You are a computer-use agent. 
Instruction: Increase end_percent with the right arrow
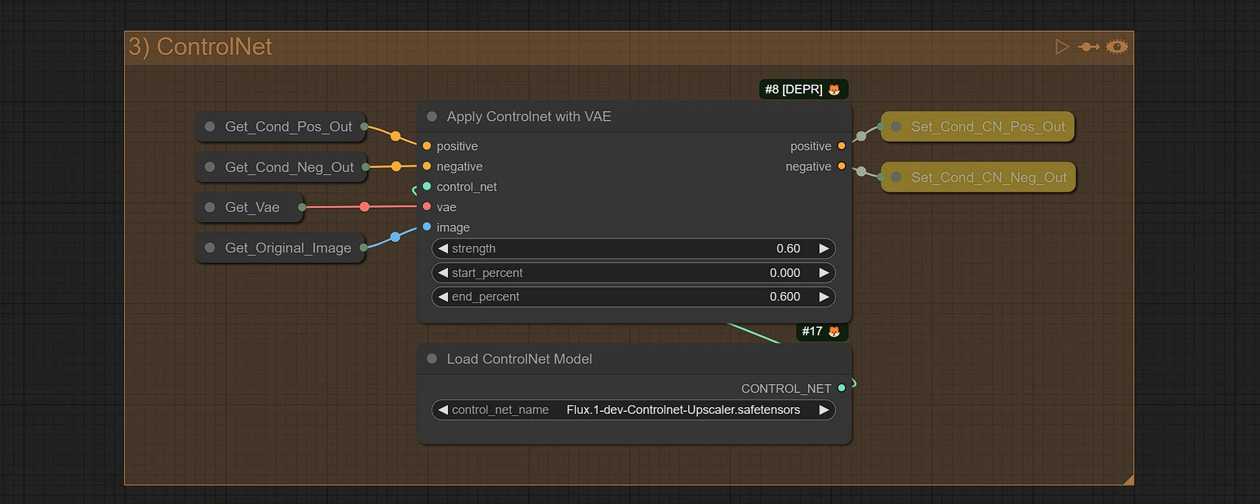(x=824, y=297)
